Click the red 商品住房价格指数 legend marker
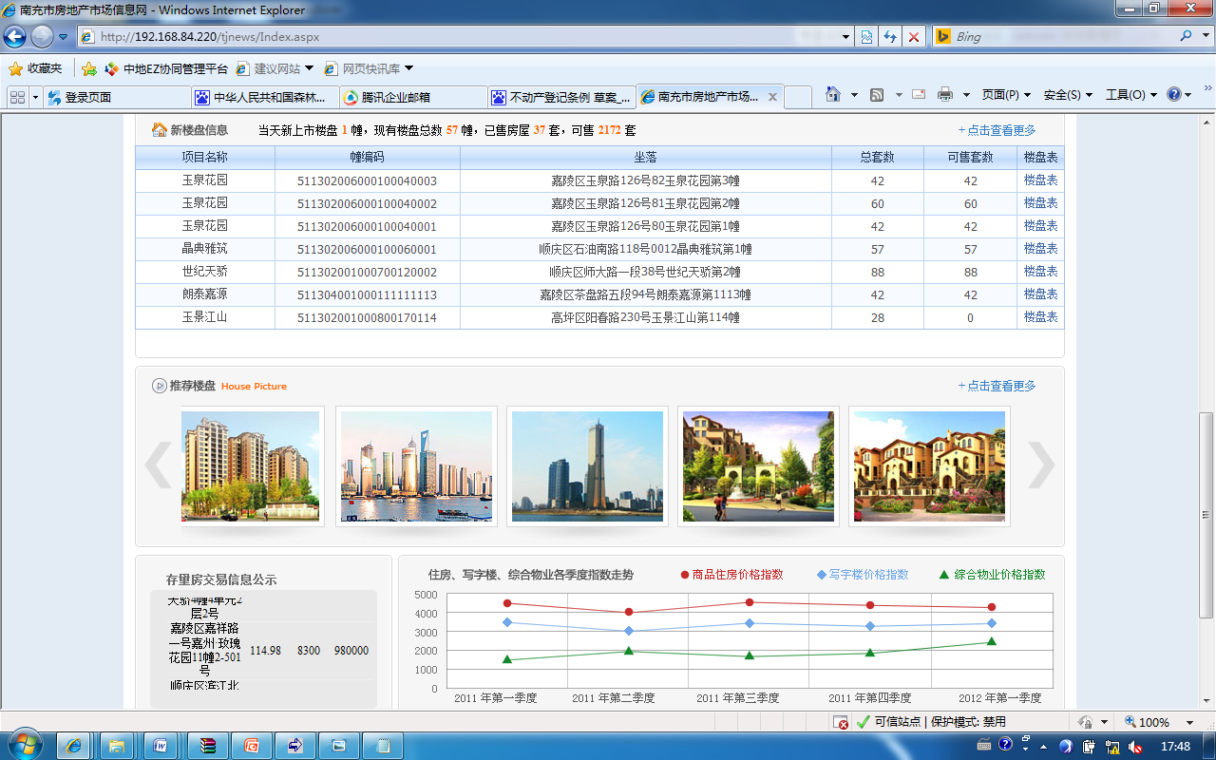This screenshot has height=760, width=1216. 685,575
